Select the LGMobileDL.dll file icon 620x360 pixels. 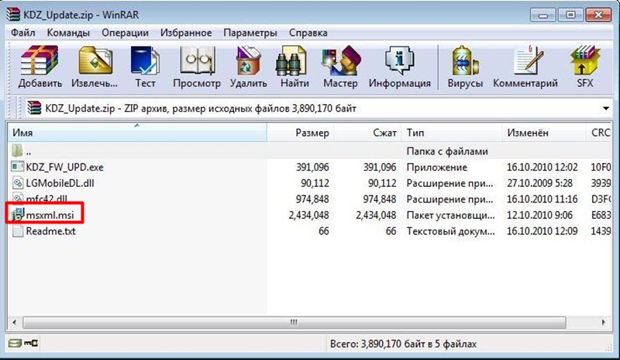(17, 183)
